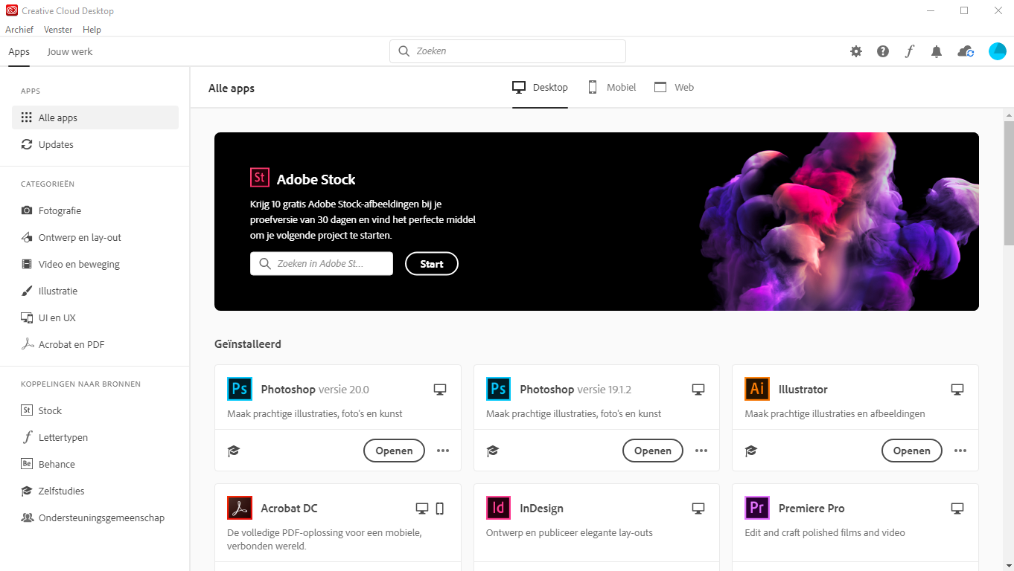Click Start in the Adobe Stock banner

[432, 263]
